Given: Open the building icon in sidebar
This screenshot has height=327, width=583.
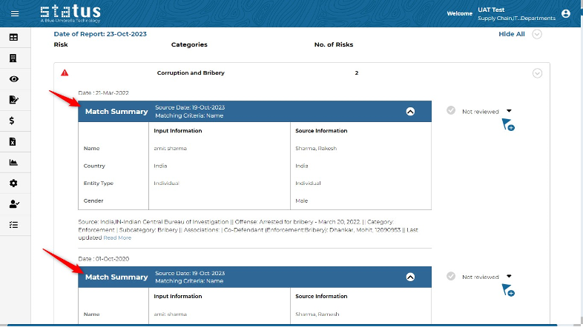Looking at the screenshot, I should tap(13, 58).
